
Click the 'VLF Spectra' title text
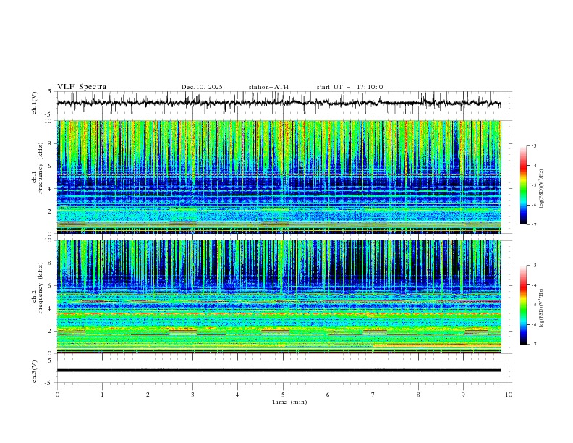point(82,87)
